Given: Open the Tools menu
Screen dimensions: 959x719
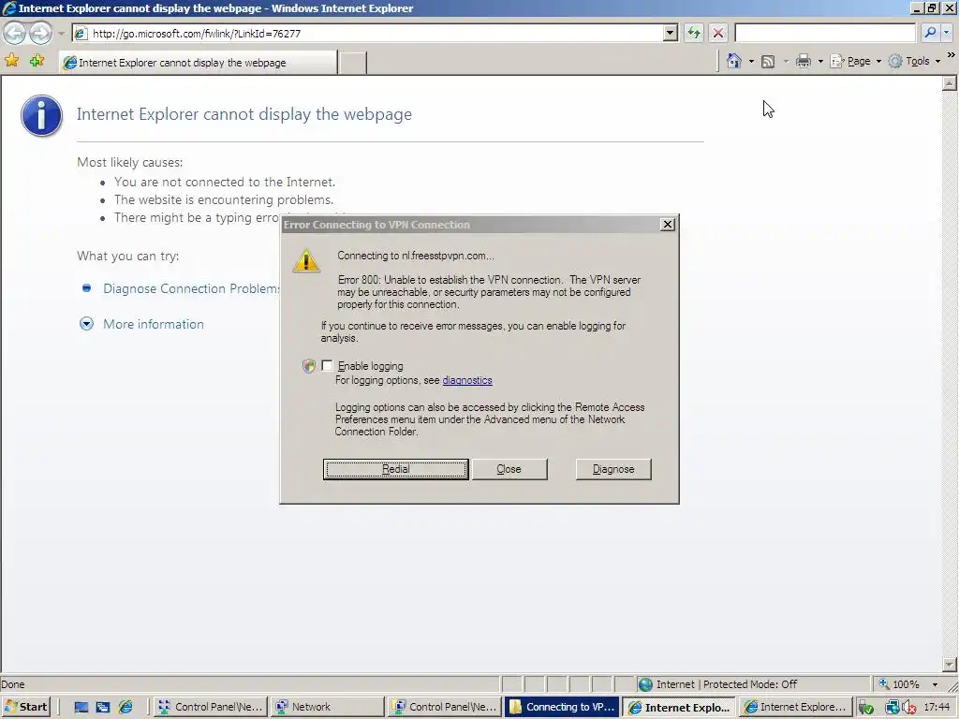Looking at the screenshot, I should (x=914, y=61).
